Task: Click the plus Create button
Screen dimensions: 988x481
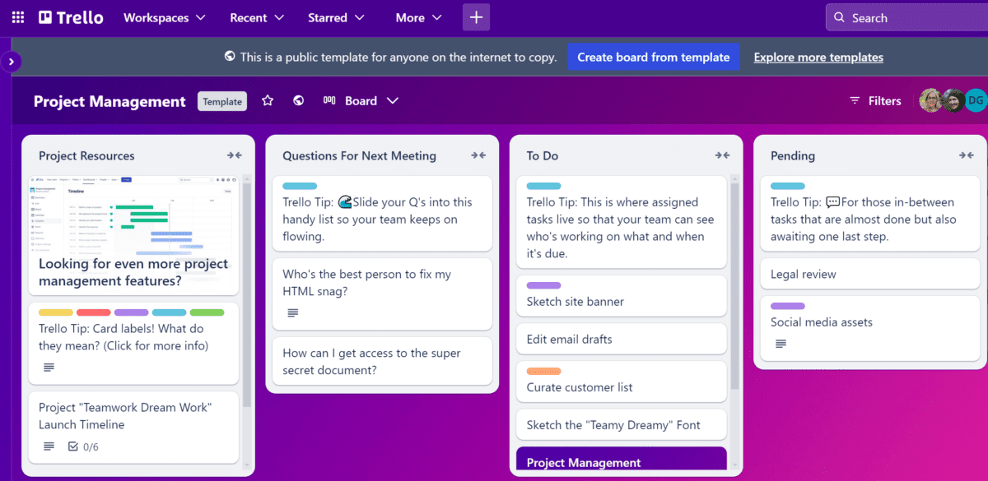Action: pyautogui.click(x=476, y=17)
